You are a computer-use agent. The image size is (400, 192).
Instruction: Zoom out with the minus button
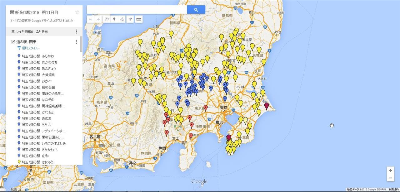click(x=390, y=178)
